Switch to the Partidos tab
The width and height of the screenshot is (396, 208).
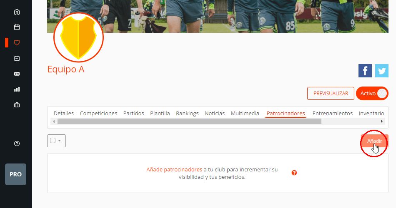134,114
